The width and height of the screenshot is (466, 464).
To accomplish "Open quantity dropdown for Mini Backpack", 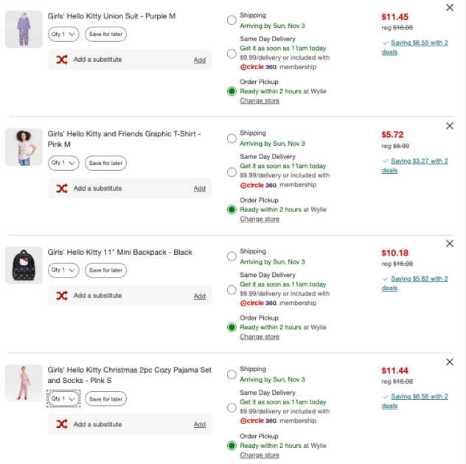I will (x=63, y=270).
